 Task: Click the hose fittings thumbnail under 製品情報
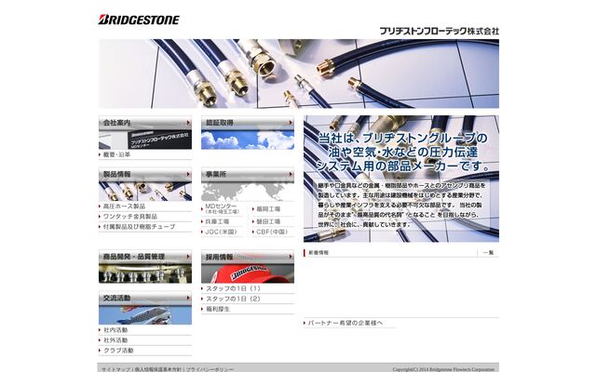145,191
